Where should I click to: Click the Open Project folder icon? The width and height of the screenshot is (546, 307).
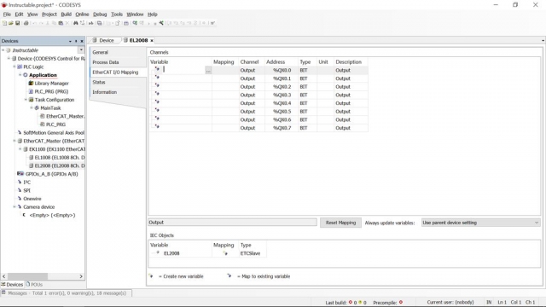coord(11,23)
